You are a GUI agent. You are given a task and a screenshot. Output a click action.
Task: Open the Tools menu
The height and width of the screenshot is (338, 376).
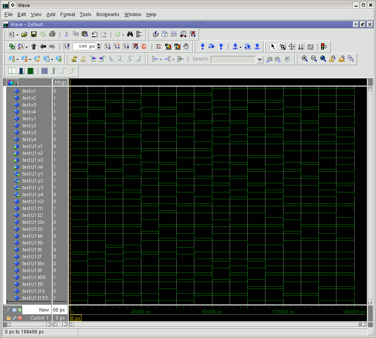[x=85, y=15]
